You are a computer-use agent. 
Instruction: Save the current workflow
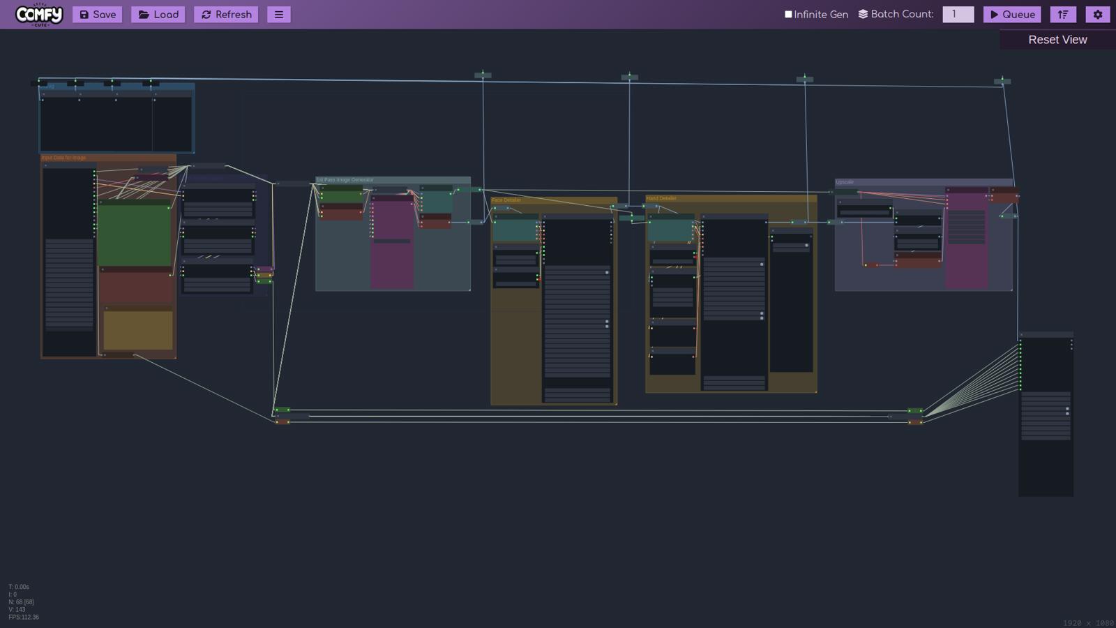point(98,15)
